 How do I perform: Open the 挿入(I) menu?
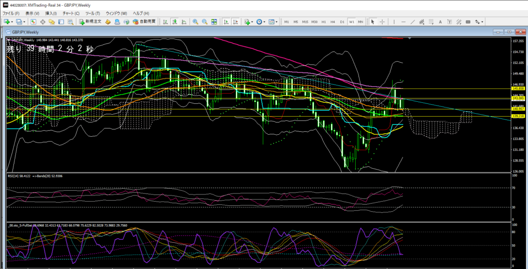(51, 13)
